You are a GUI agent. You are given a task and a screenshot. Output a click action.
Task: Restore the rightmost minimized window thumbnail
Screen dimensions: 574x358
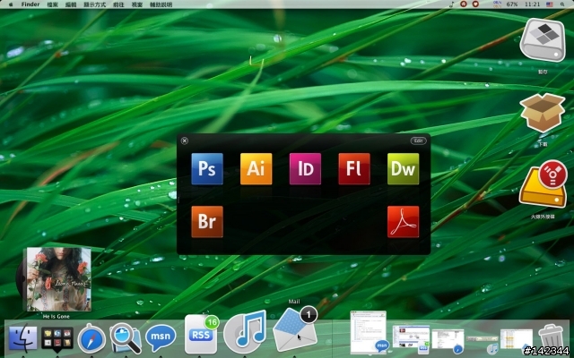pyautogui.click(x=517, y=340)
